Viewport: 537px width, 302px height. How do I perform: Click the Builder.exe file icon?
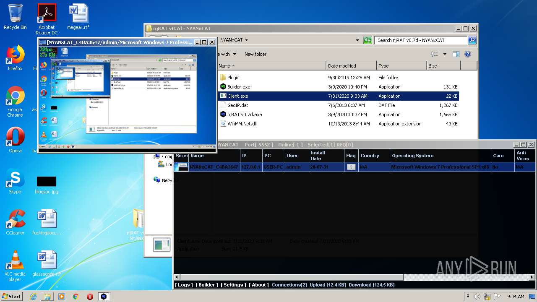point(223,87)
